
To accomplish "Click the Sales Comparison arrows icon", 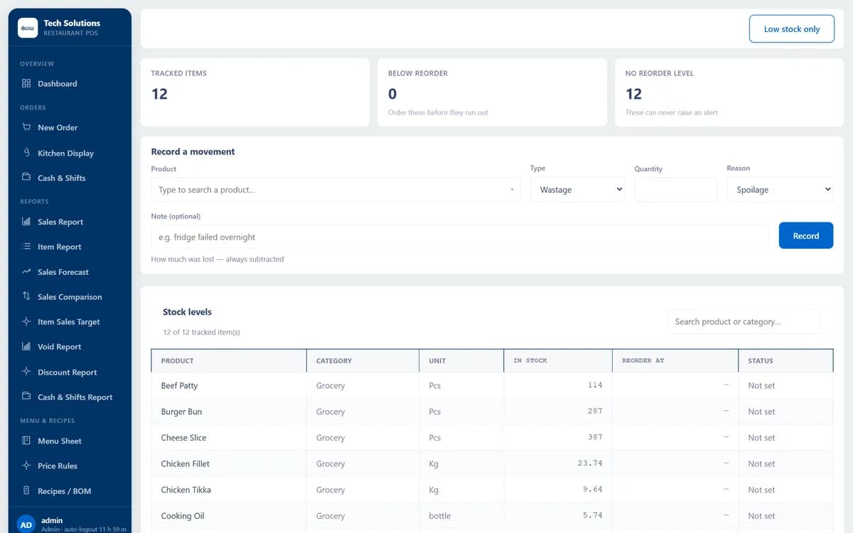I will click(x=26, y=296).
